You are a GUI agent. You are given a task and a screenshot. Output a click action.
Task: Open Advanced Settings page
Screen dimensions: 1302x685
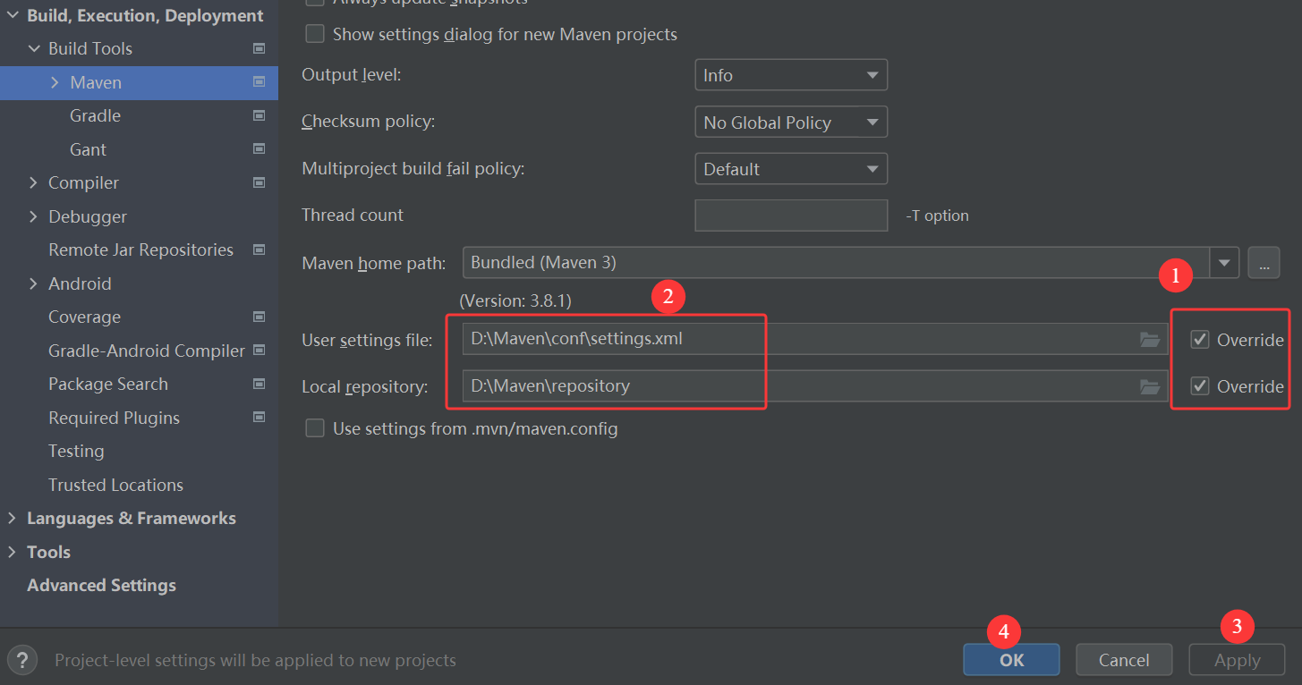click(x=101, y=585)
